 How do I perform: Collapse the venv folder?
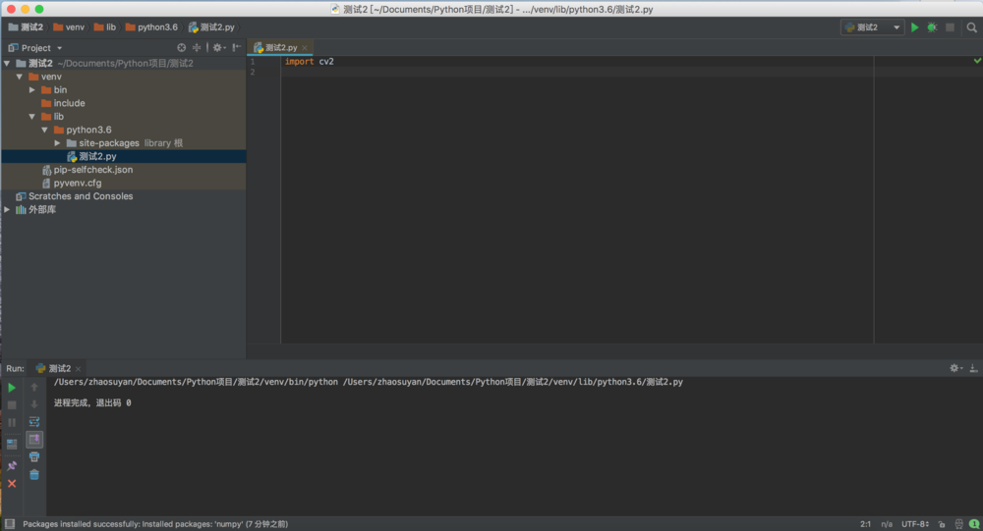(x=20, y=77)
